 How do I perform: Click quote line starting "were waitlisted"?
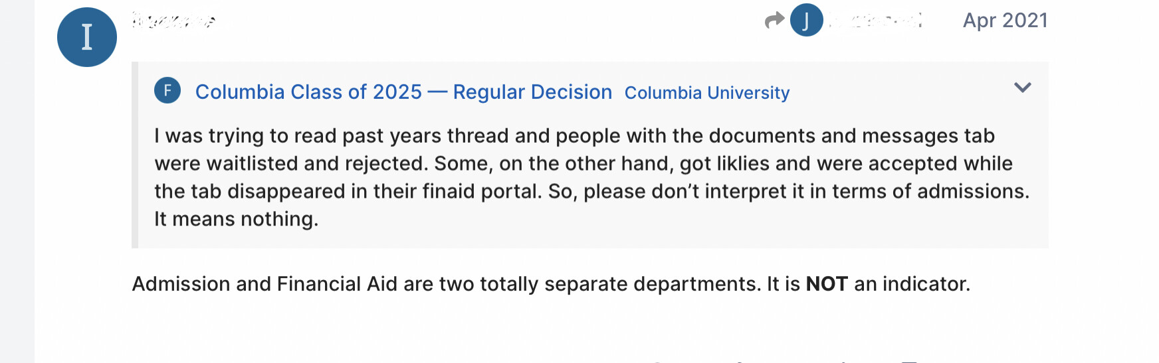point(583,163)
